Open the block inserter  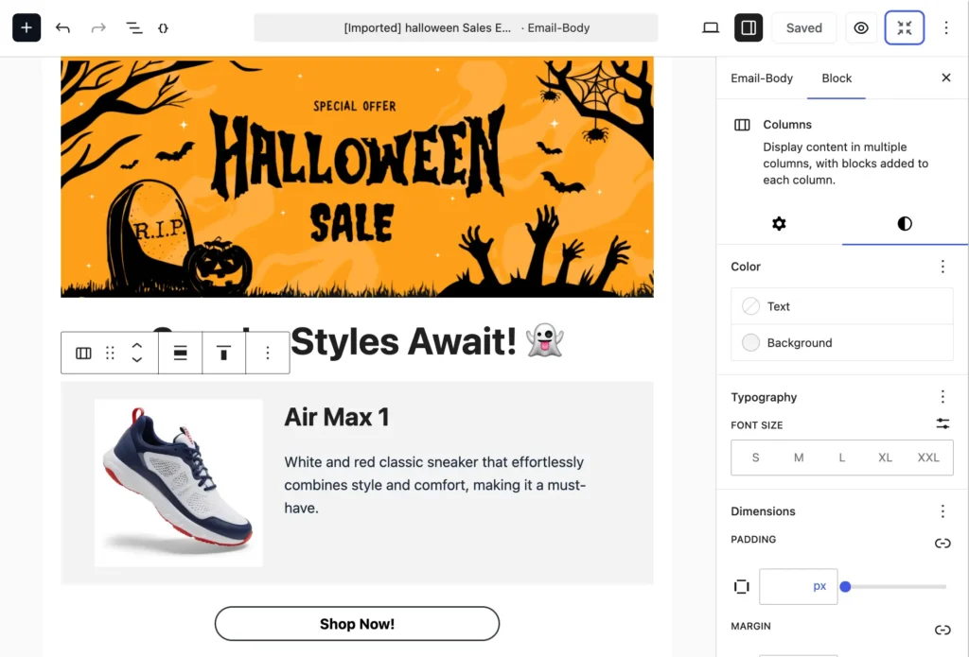point(26,27)
